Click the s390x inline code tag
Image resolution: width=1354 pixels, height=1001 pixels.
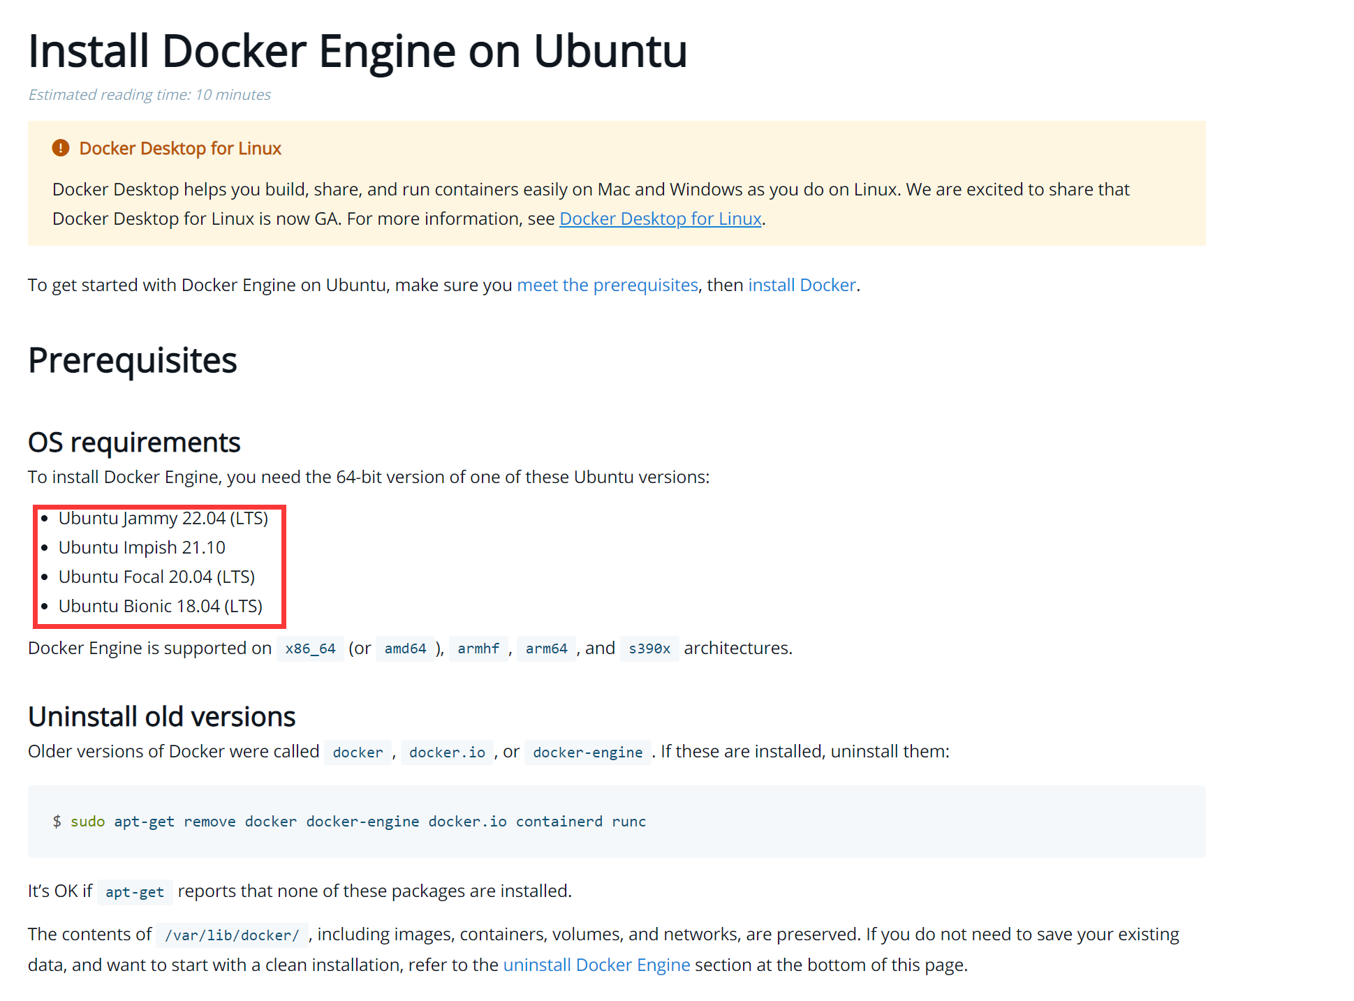649,648
